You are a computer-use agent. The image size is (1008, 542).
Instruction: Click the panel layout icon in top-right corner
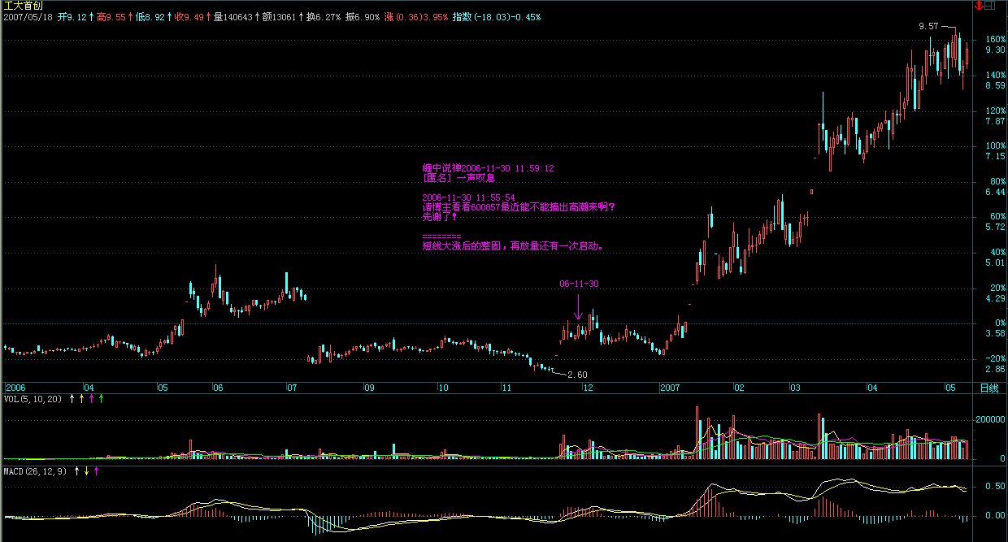point(989,6)
